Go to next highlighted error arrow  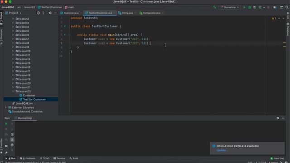coord(283,18)
